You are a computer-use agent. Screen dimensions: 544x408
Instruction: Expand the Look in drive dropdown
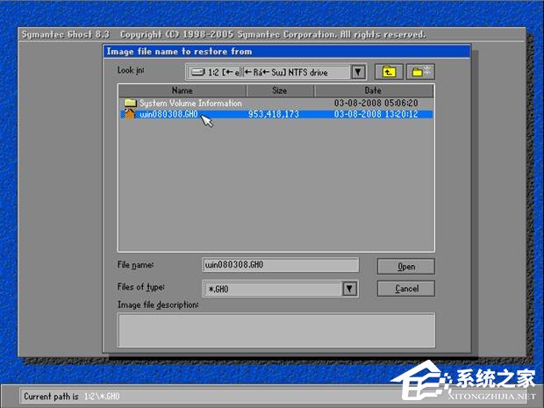tap(358, 72)
